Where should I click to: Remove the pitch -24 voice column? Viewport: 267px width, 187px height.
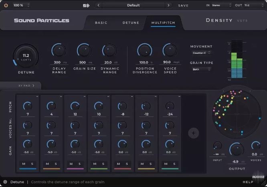point(179,97)
